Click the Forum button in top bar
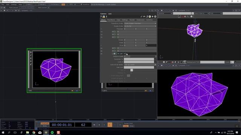Screen dimensions: 241x135 (x=42, y=4)
